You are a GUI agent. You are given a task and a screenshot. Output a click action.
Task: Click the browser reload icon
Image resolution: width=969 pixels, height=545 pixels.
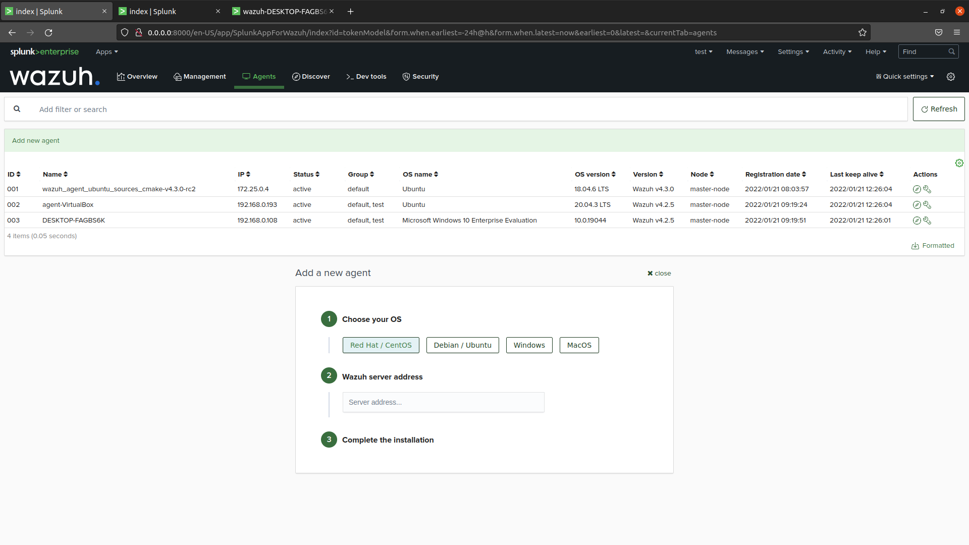[48, 33]
